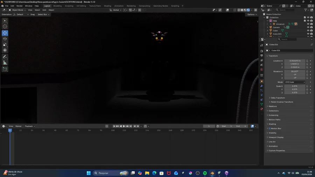Uncheck the Collection exclude checkbox
The image size is (315, 177).
(x=305, y=17)
